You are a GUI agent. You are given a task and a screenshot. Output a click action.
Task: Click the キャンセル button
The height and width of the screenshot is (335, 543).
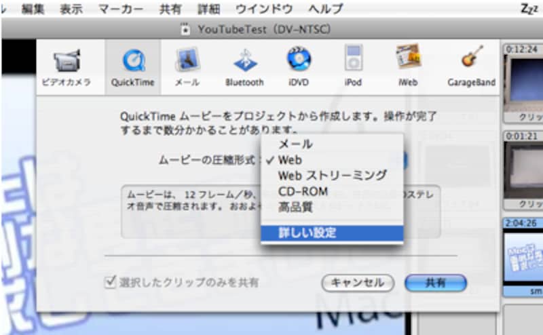(358, 283)
